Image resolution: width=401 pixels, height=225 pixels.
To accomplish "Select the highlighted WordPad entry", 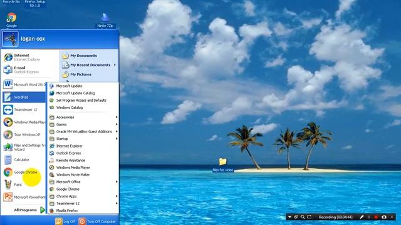I will click(24, 97).
